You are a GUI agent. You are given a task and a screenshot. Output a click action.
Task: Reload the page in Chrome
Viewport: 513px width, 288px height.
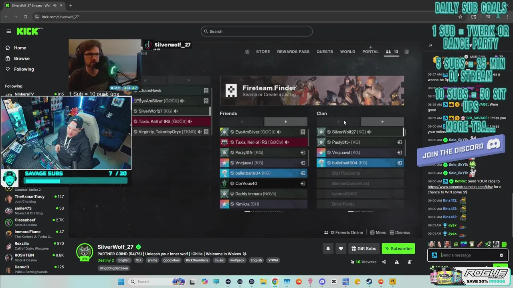(x=25, y=17)
